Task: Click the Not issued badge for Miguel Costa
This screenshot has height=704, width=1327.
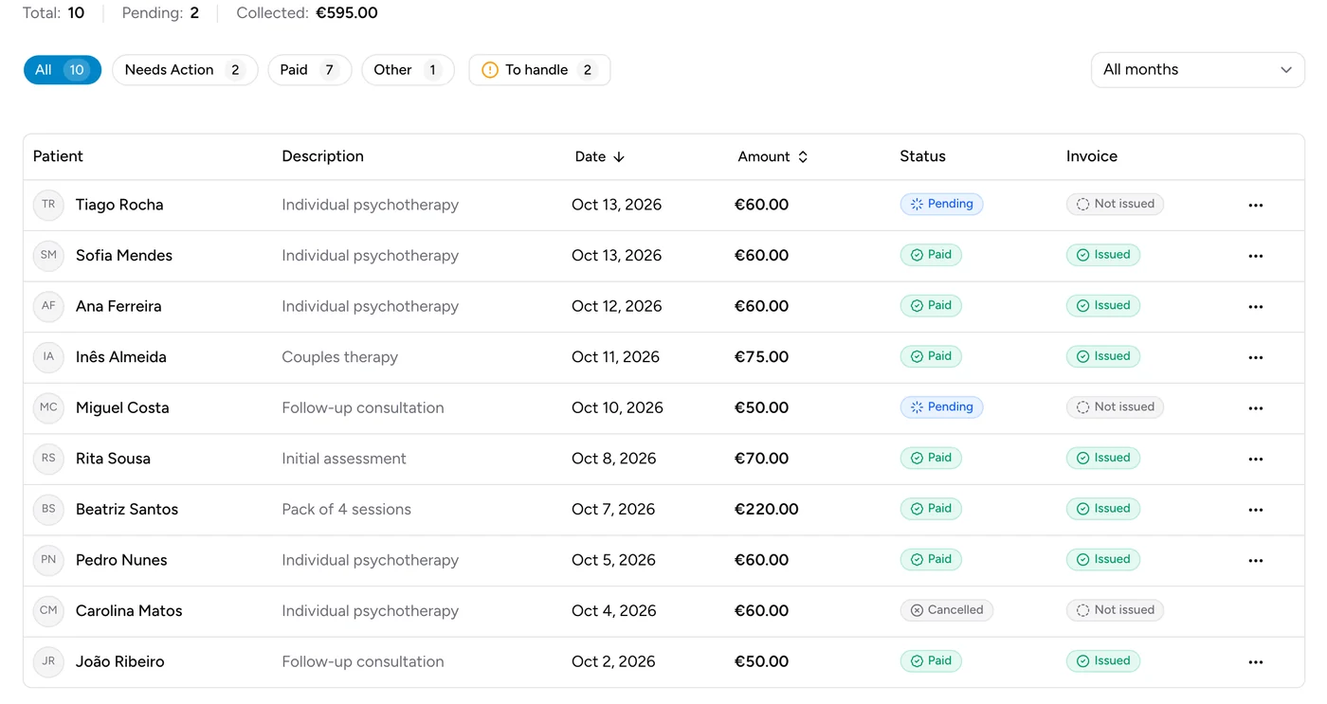Action: pyautogui.click(x=1115, y=407)
